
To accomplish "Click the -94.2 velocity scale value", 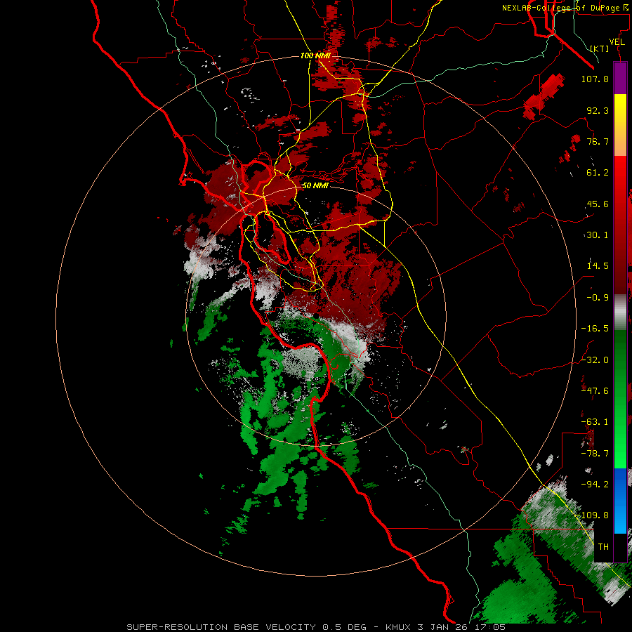I will tap(595, 485).
